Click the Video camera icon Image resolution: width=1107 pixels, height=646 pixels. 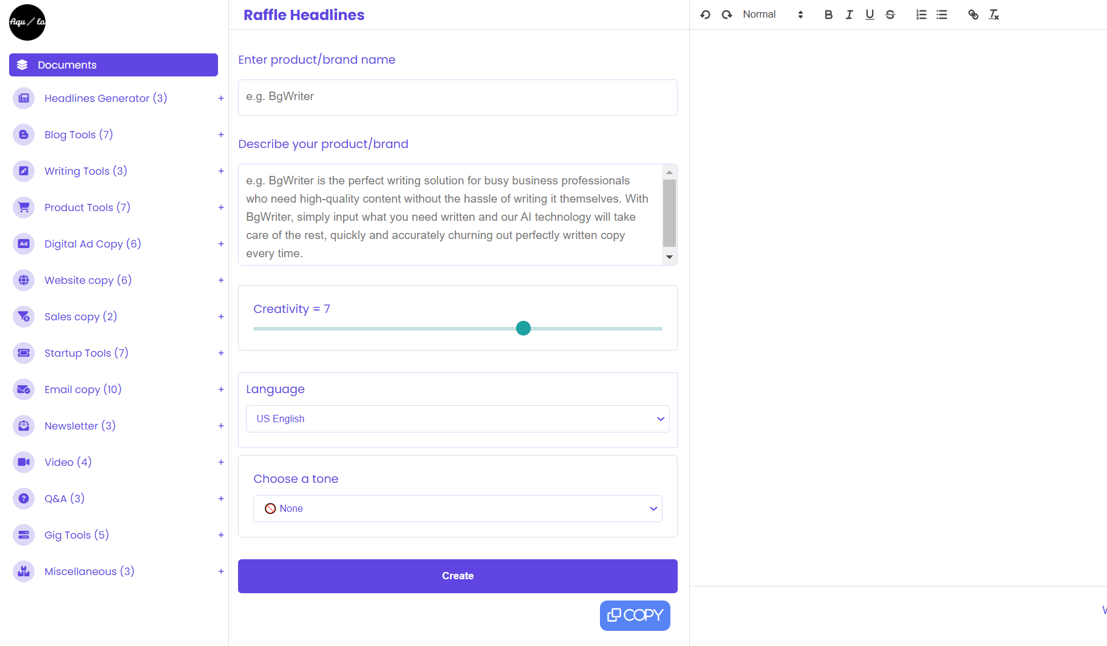click(24, 462)
